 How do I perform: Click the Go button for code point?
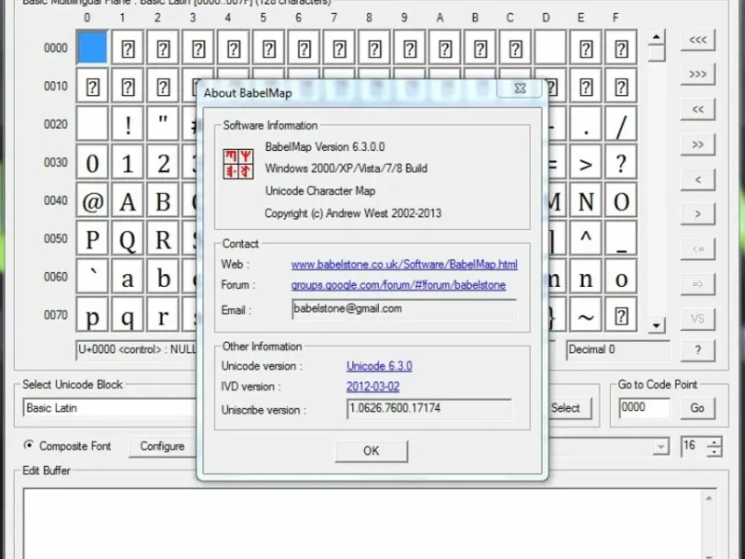point(697,408)
